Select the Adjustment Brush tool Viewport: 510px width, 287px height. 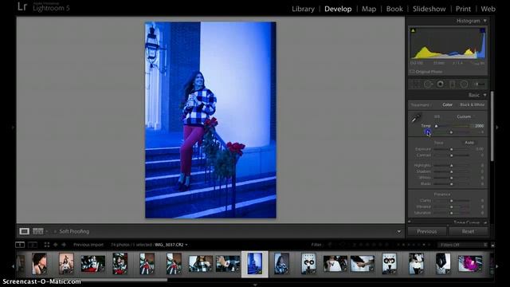[479, 85]
